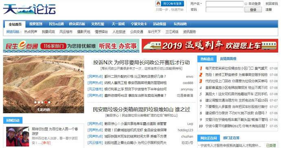Open hot post 3 代扔垃圾上门回收

click(x=236, y=81)
